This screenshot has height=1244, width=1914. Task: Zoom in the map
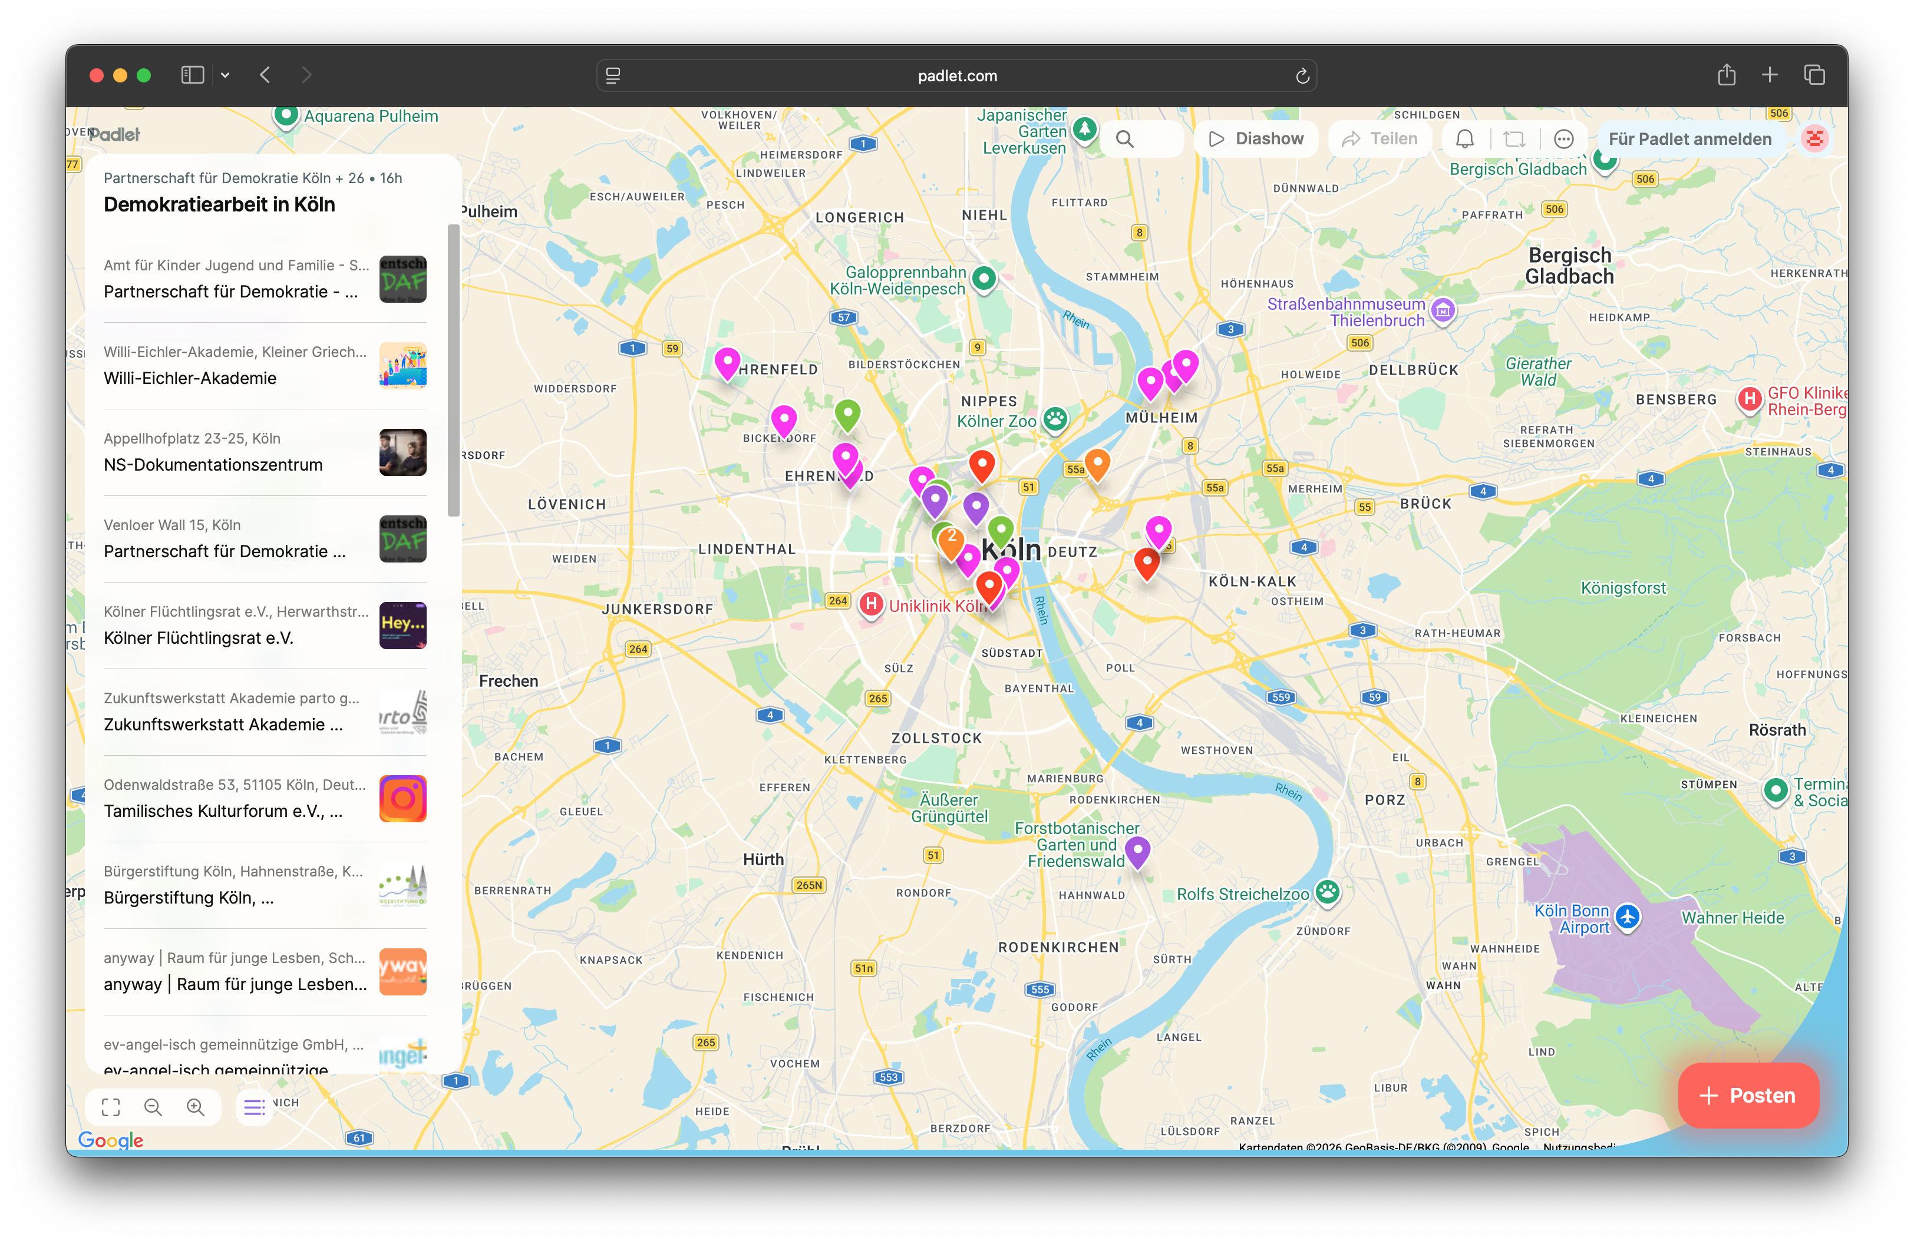[196, 1107]
